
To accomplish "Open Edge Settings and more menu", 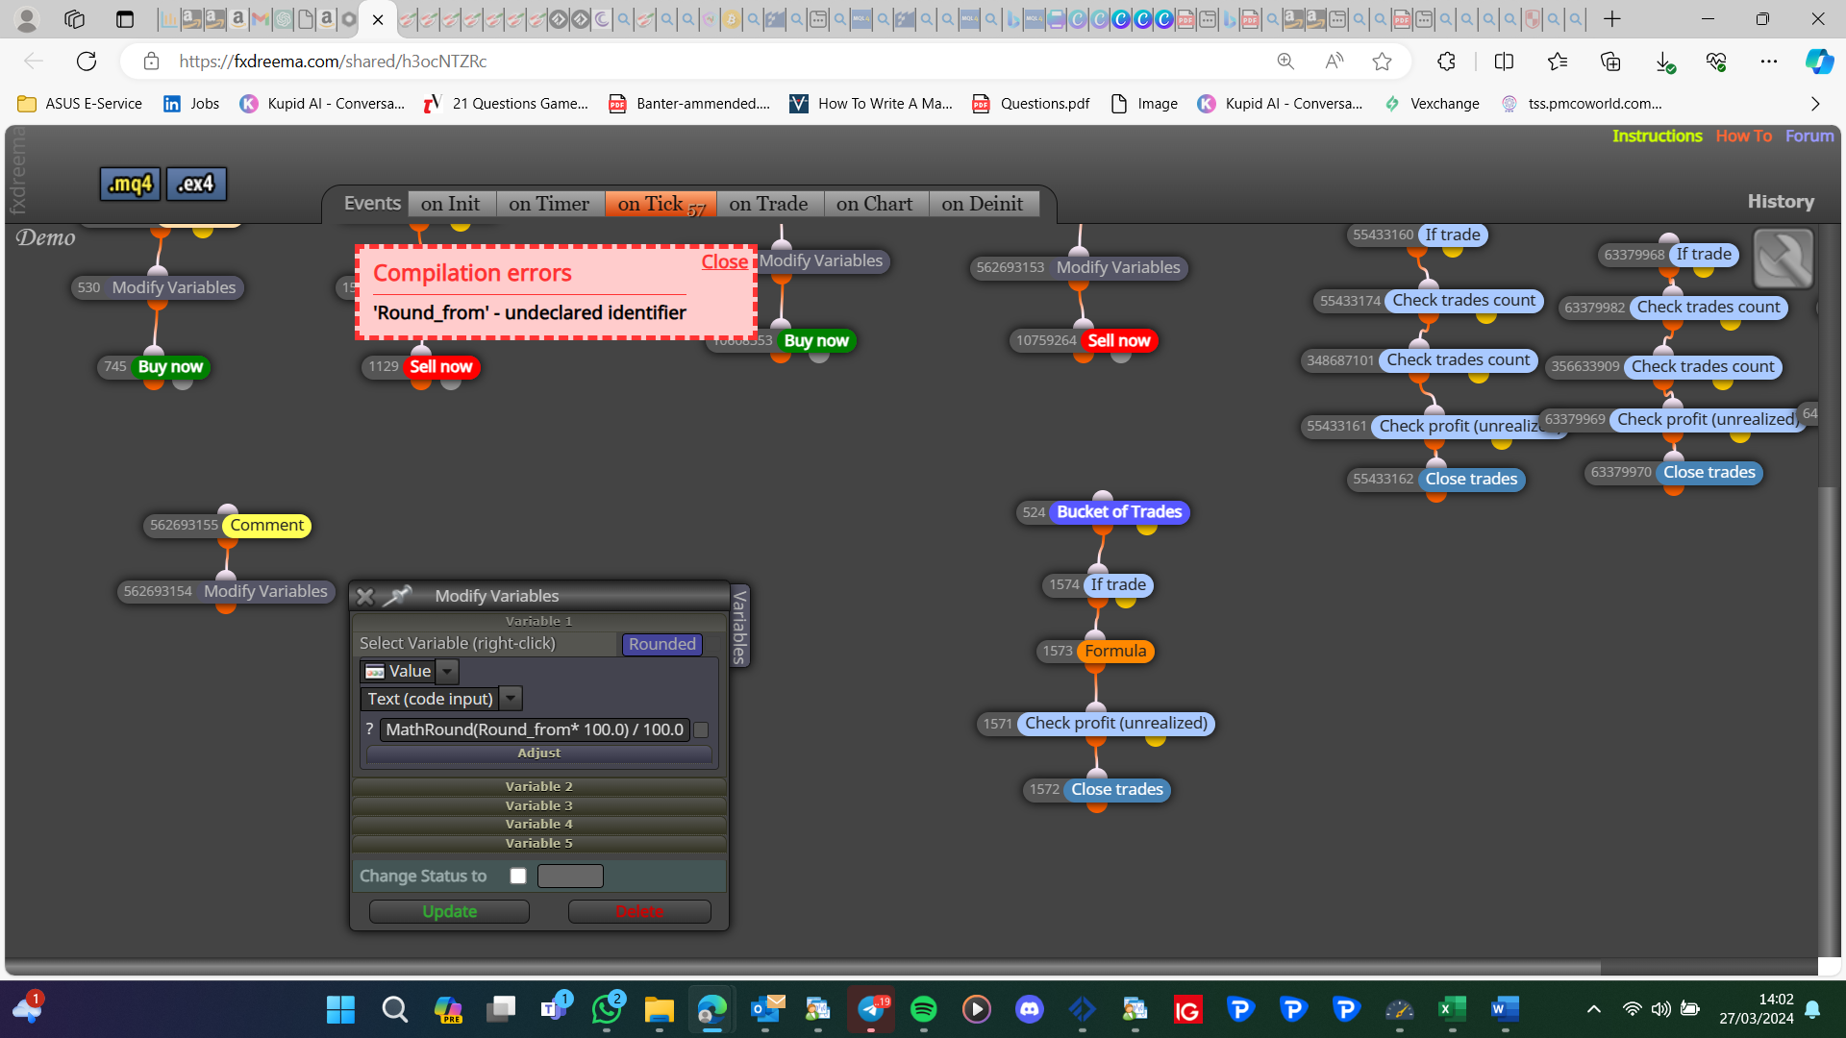I will [1769, 62].
